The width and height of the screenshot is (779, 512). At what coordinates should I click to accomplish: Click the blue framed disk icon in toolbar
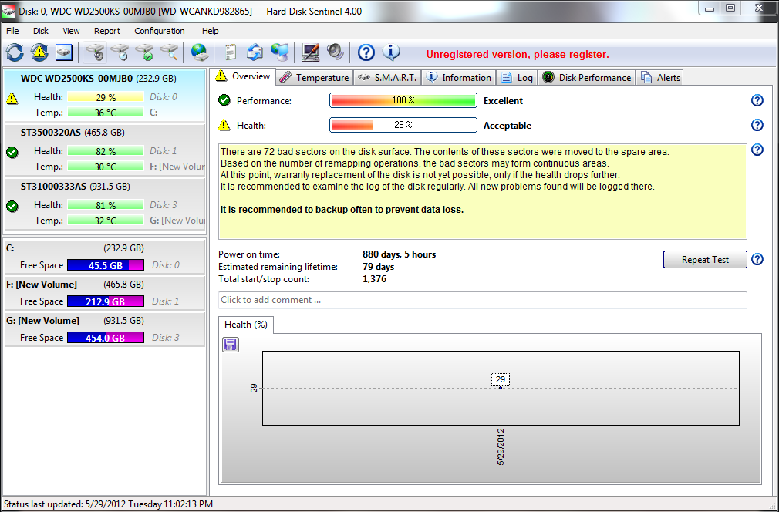tap(64, 52)
